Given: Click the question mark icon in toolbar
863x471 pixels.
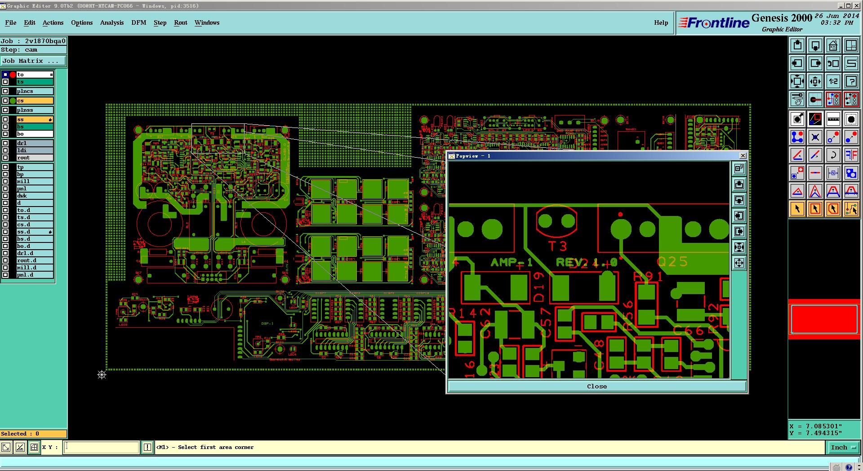Looking at the screenshot, I should [851, 81].
